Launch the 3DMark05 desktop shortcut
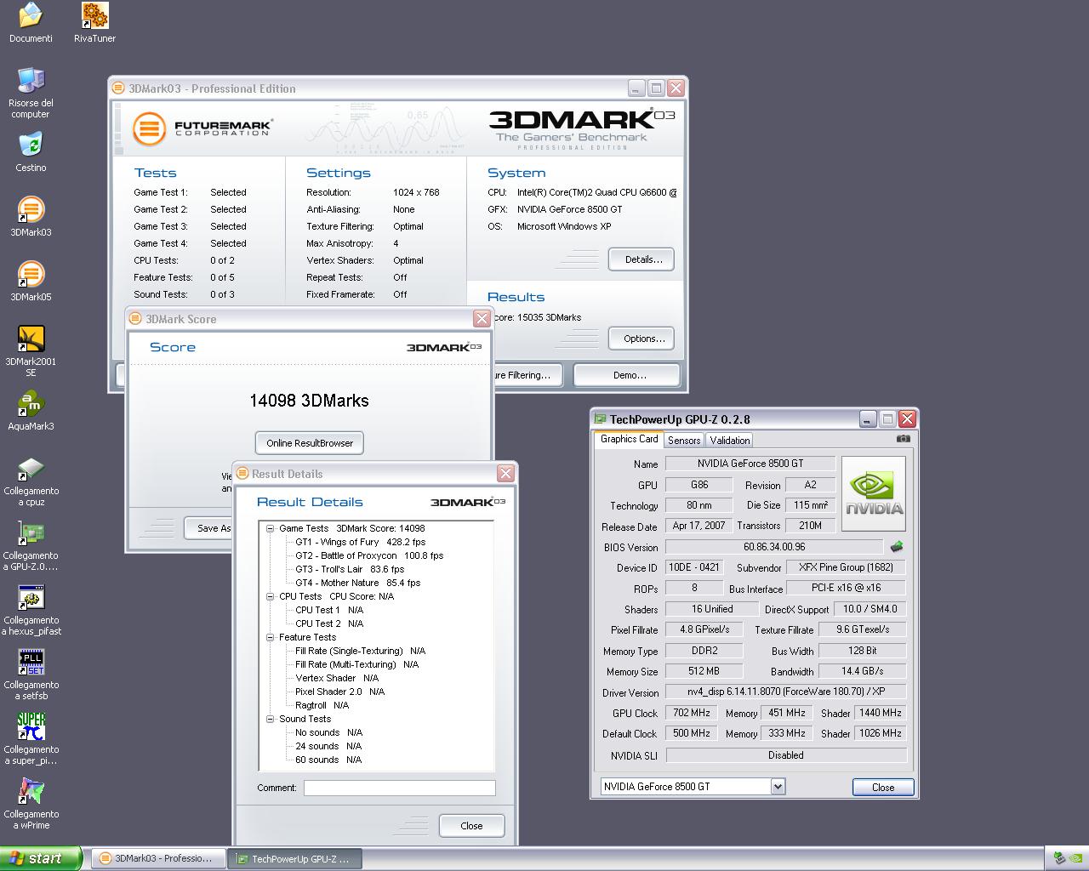 pyautogui.click(x=31, y=274)
